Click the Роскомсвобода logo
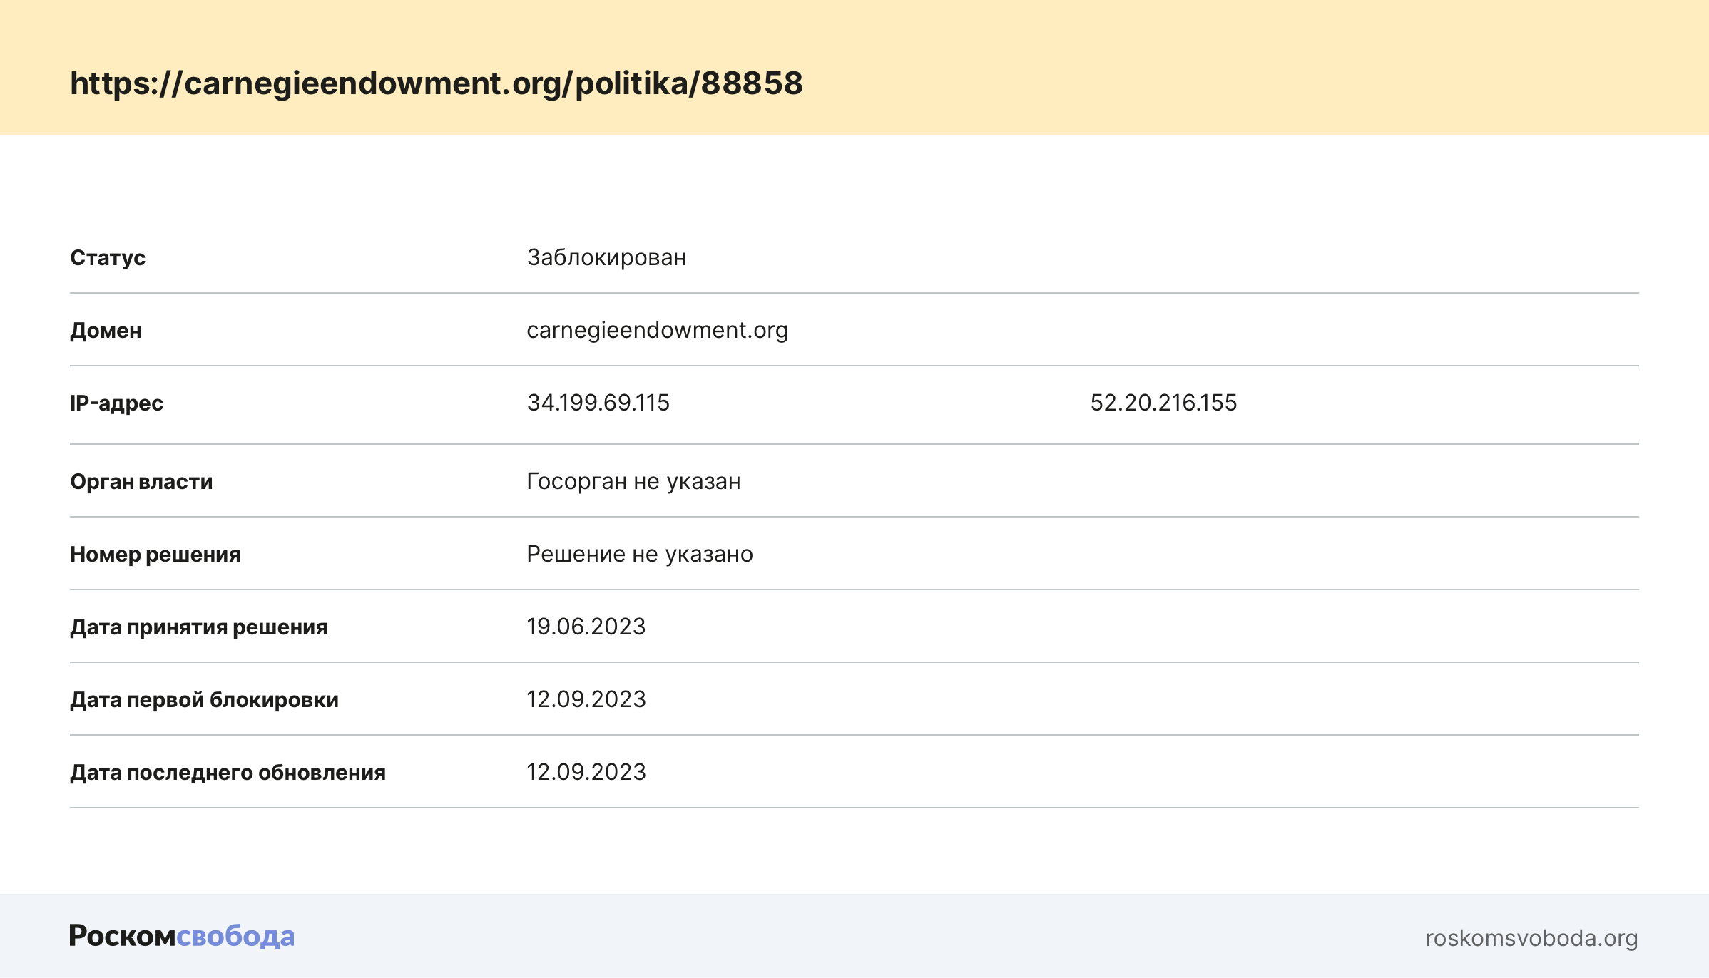The image size is (1709, 978). [x=181, y=936]
